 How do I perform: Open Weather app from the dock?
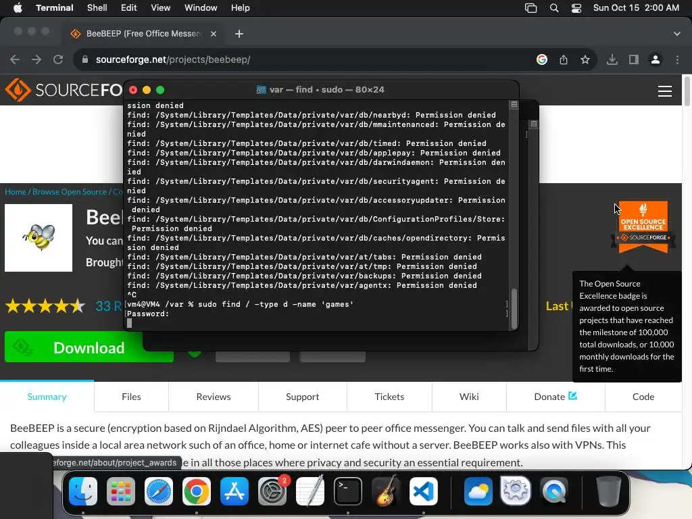tap(478, 491)
